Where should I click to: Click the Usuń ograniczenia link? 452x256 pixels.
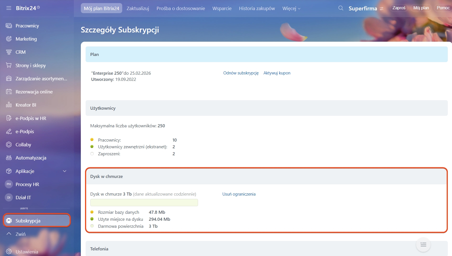[x=239, y=194]
